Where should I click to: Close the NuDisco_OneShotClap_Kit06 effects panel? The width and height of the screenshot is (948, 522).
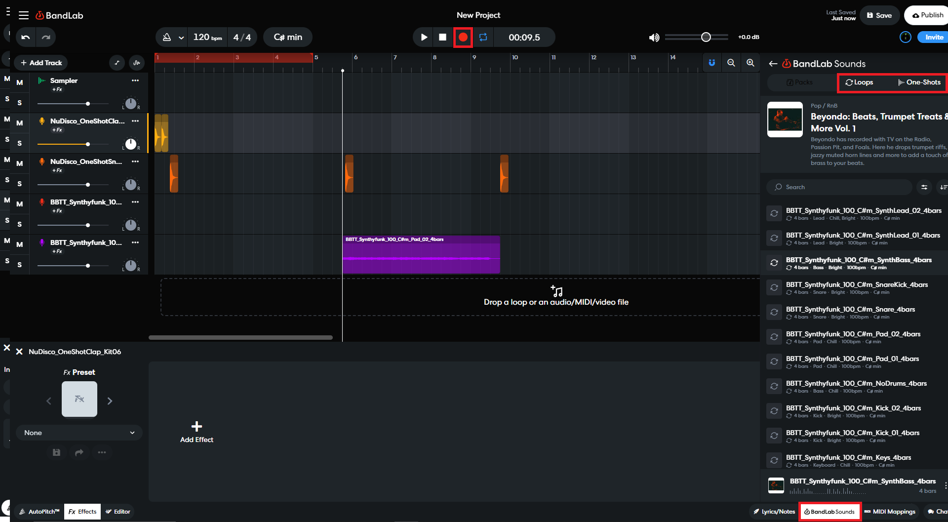coord(19,352)
